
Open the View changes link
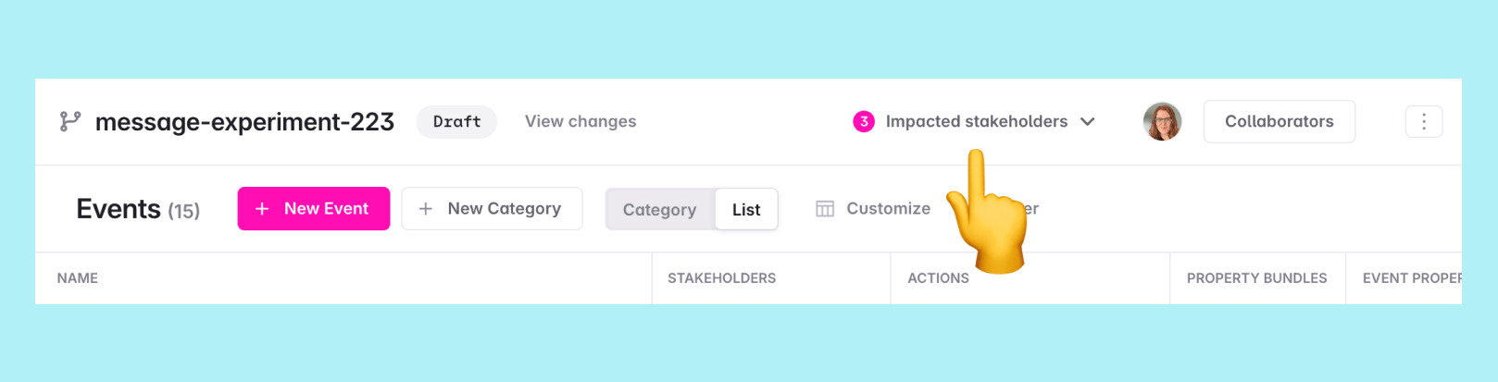click(580, 121)
